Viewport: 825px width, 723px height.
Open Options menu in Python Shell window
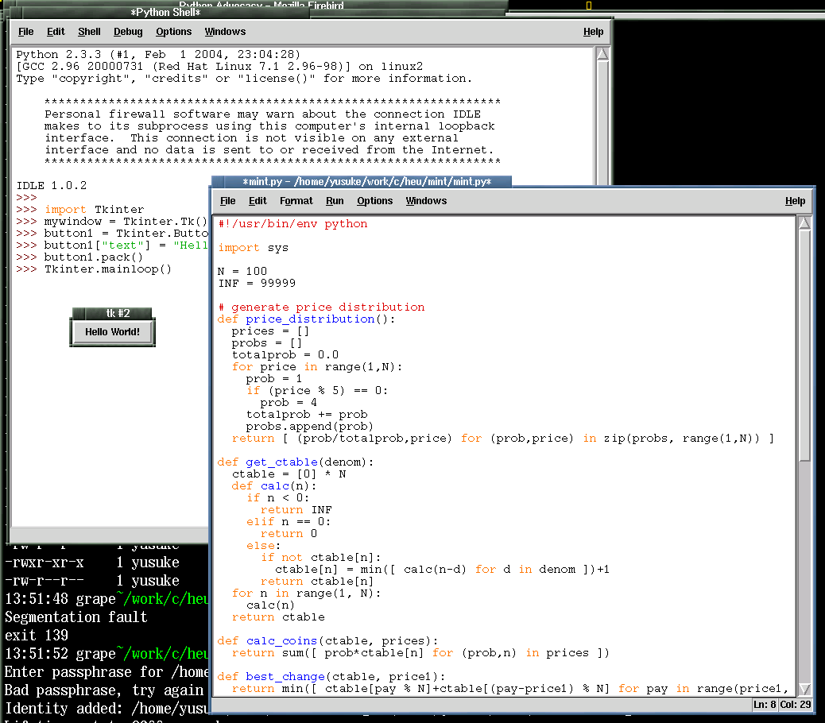[173, 32]
